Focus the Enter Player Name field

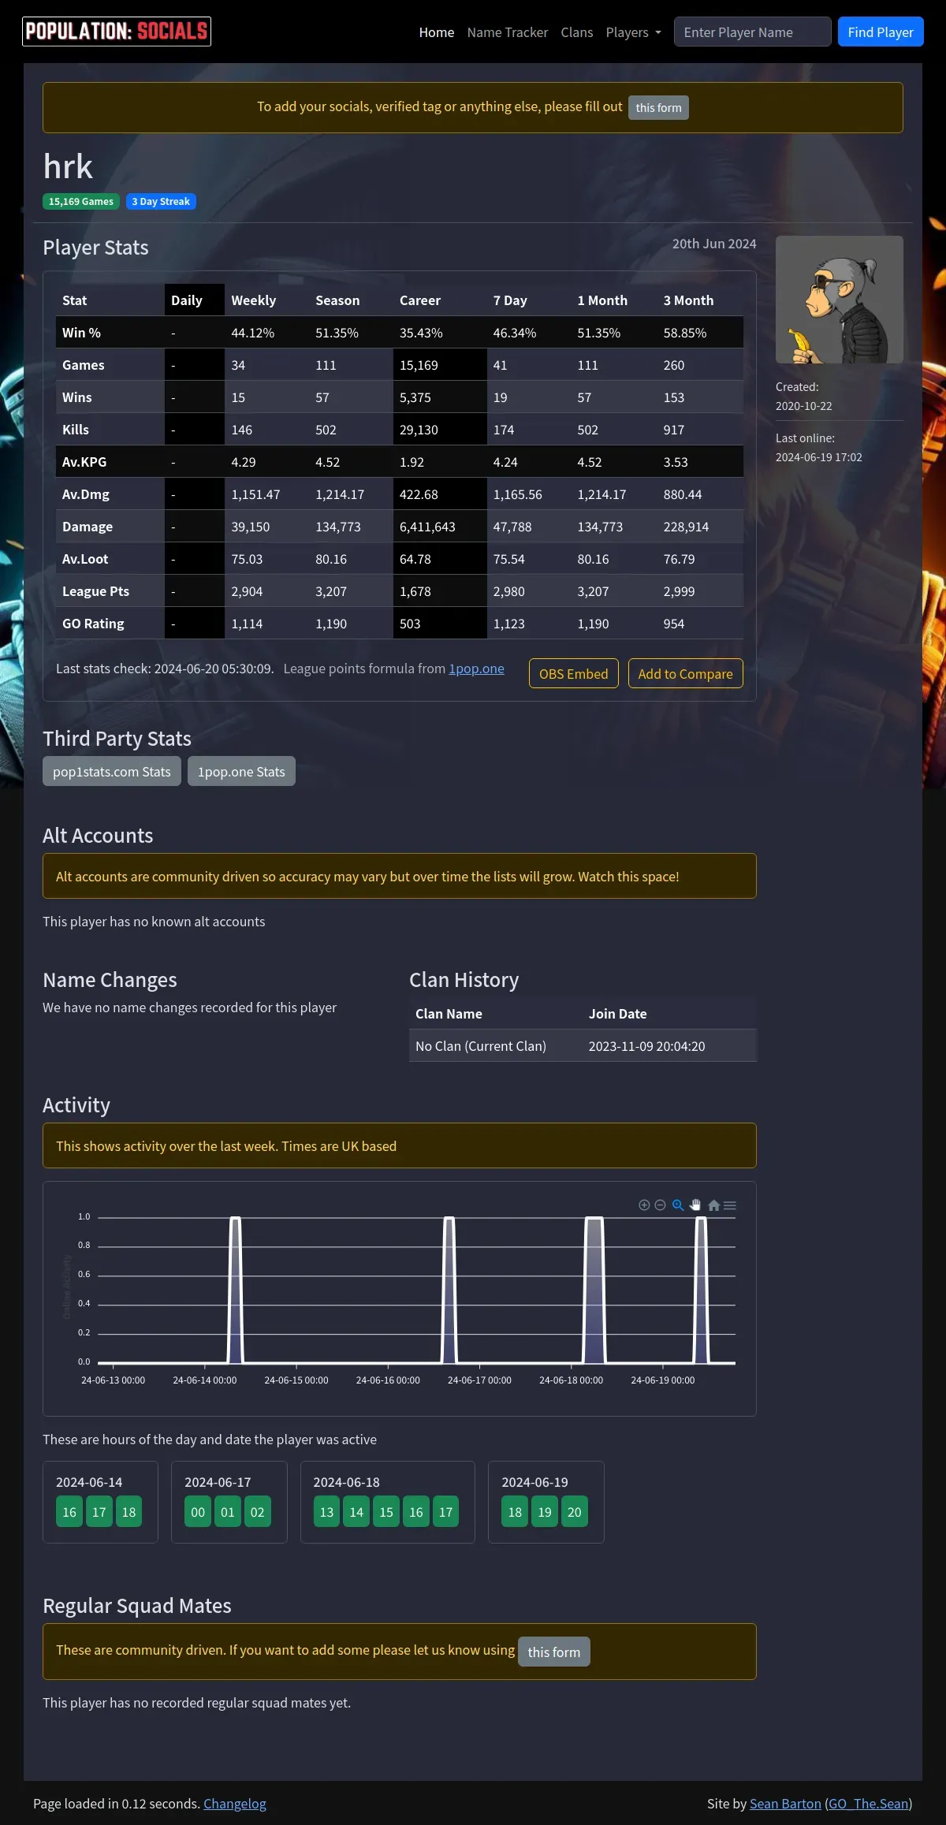(x=752, y=32)
